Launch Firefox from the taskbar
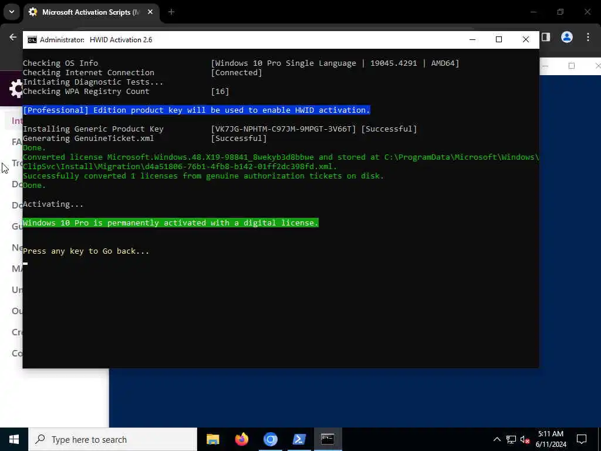Image resolution: width=601 pixels, height=451 pixels. coord(241,439)
